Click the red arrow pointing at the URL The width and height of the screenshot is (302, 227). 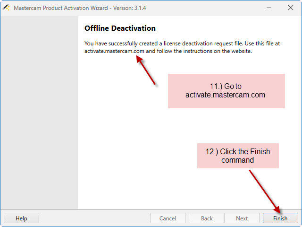click(x=146, y=70)
